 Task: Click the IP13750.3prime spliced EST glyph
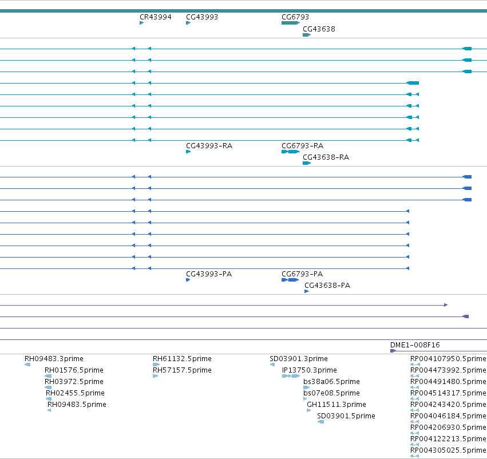click(x=291, y=376)
